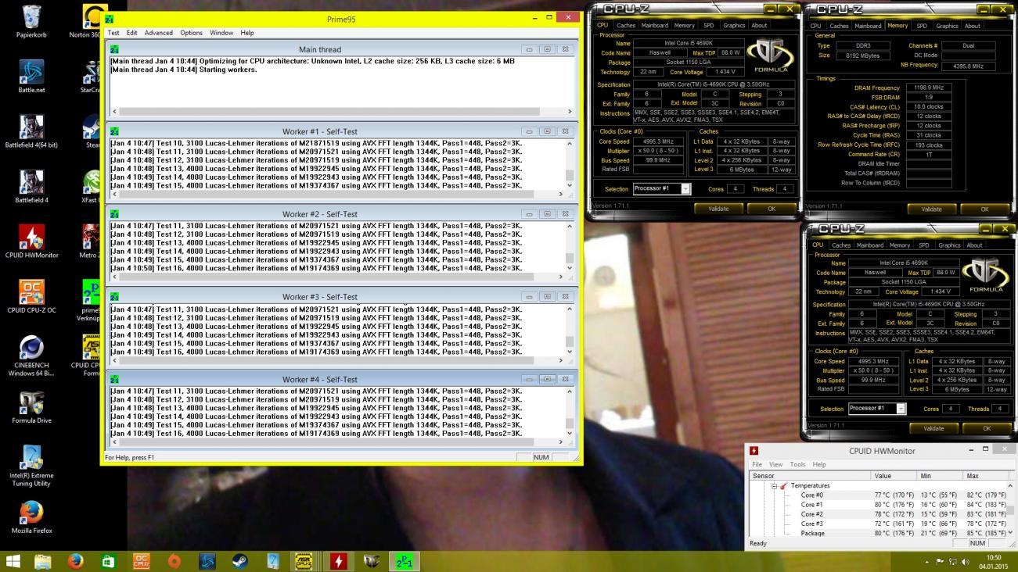Open the Edit menu in Prime95
This screenshot has width=1018, height=572.
(131, 33)
